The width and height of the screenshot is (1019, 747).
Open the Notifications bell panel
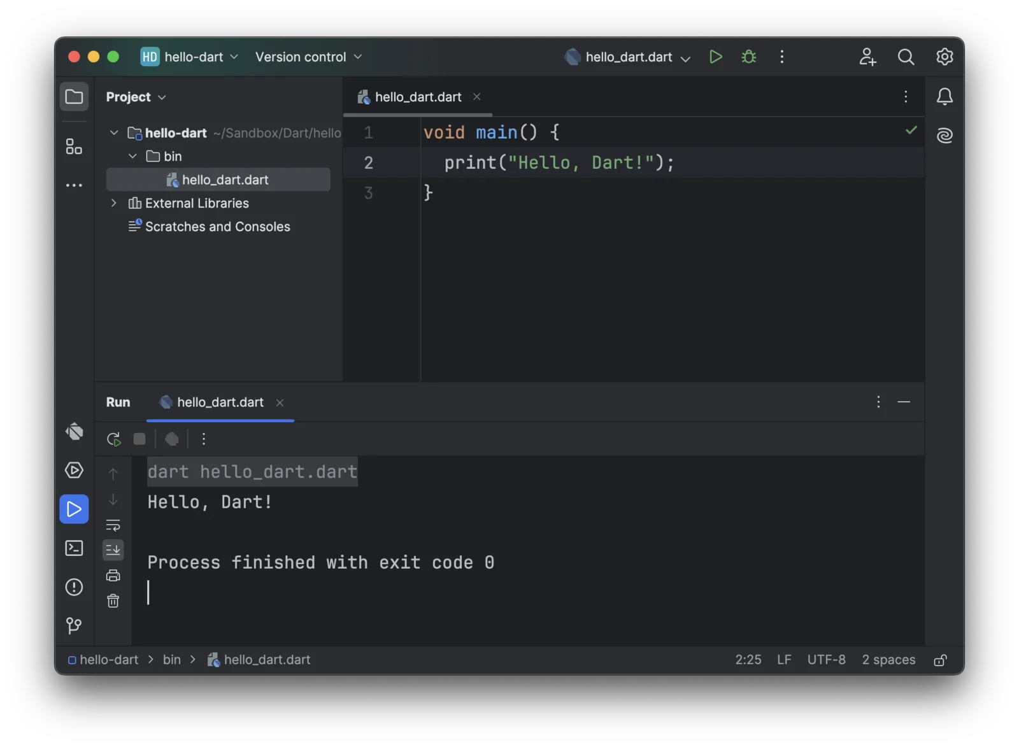click(944, 97)
